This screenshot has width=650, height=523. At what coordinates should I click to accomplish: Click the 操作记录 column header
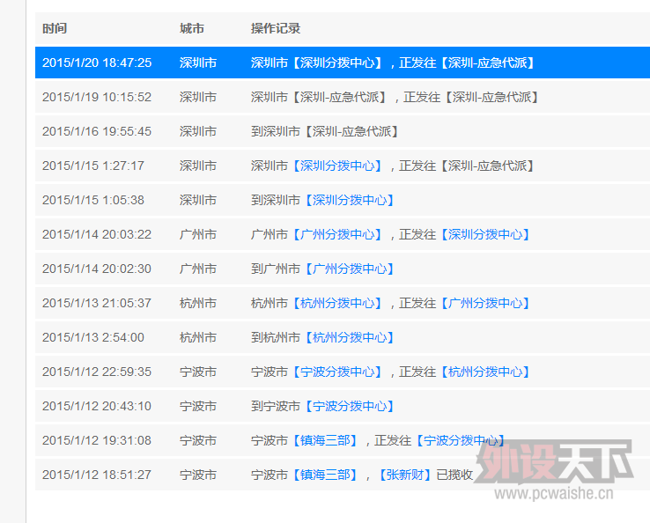coord(275,28)
